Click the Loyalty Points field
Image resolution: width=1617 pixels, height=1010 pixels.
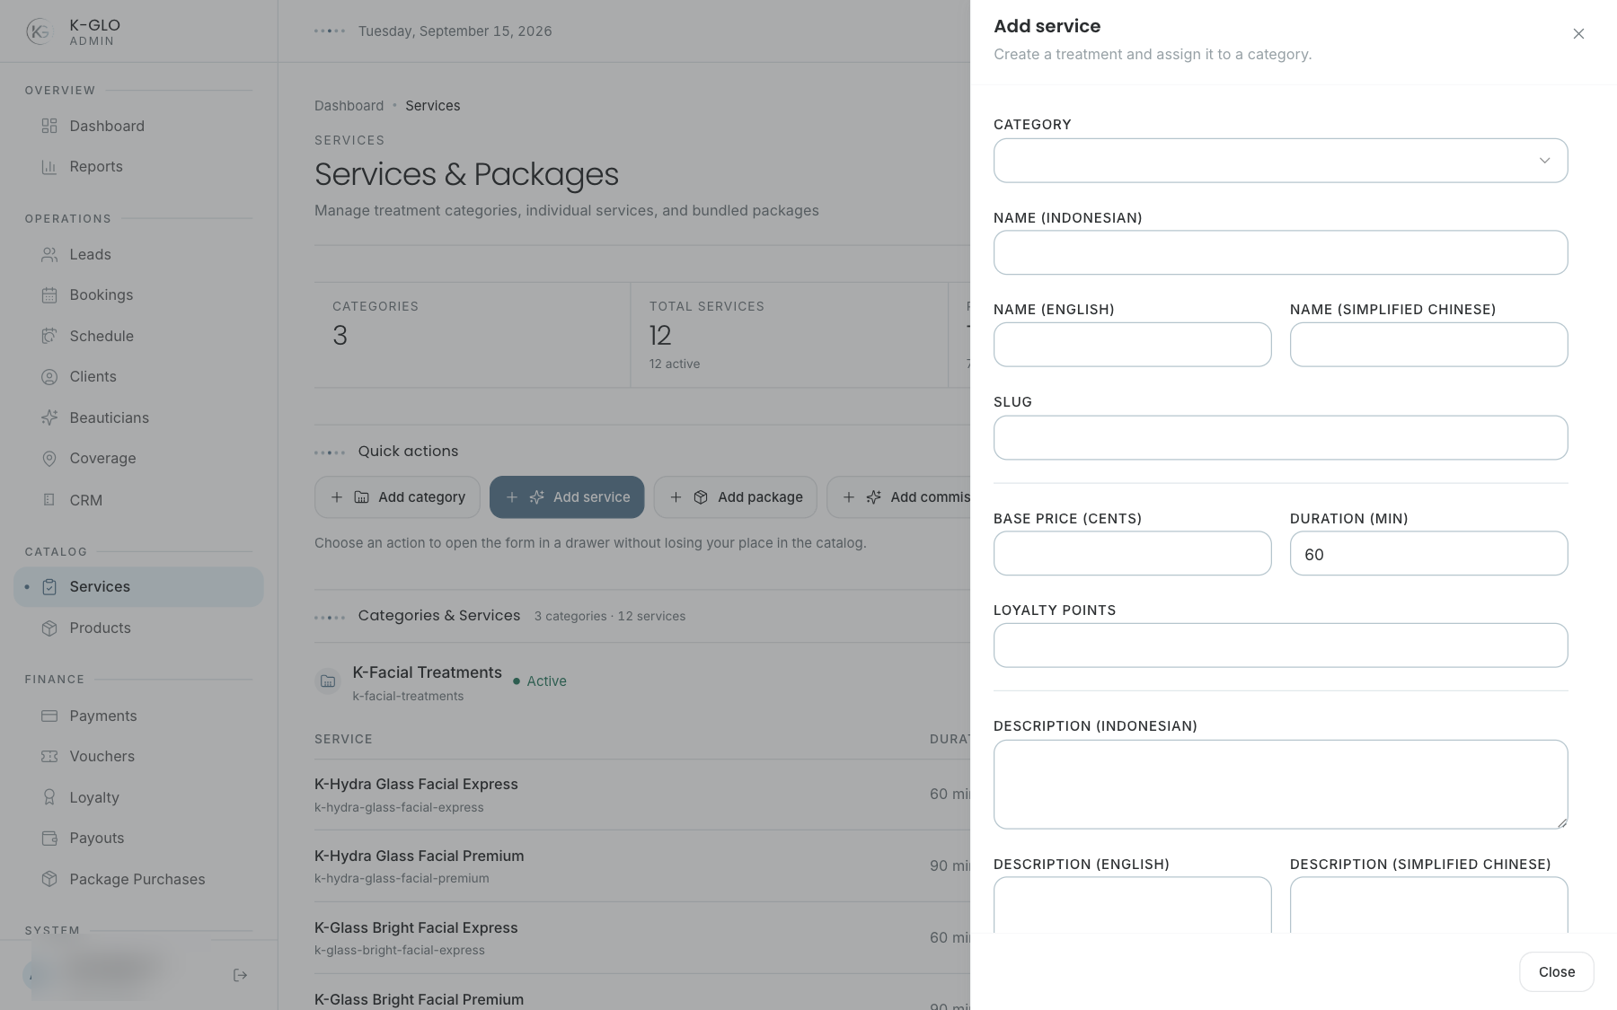(1280, 646)
